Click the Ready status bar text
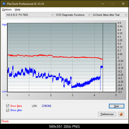Screen dimensions: 129x129 click(x=5, y=121)
